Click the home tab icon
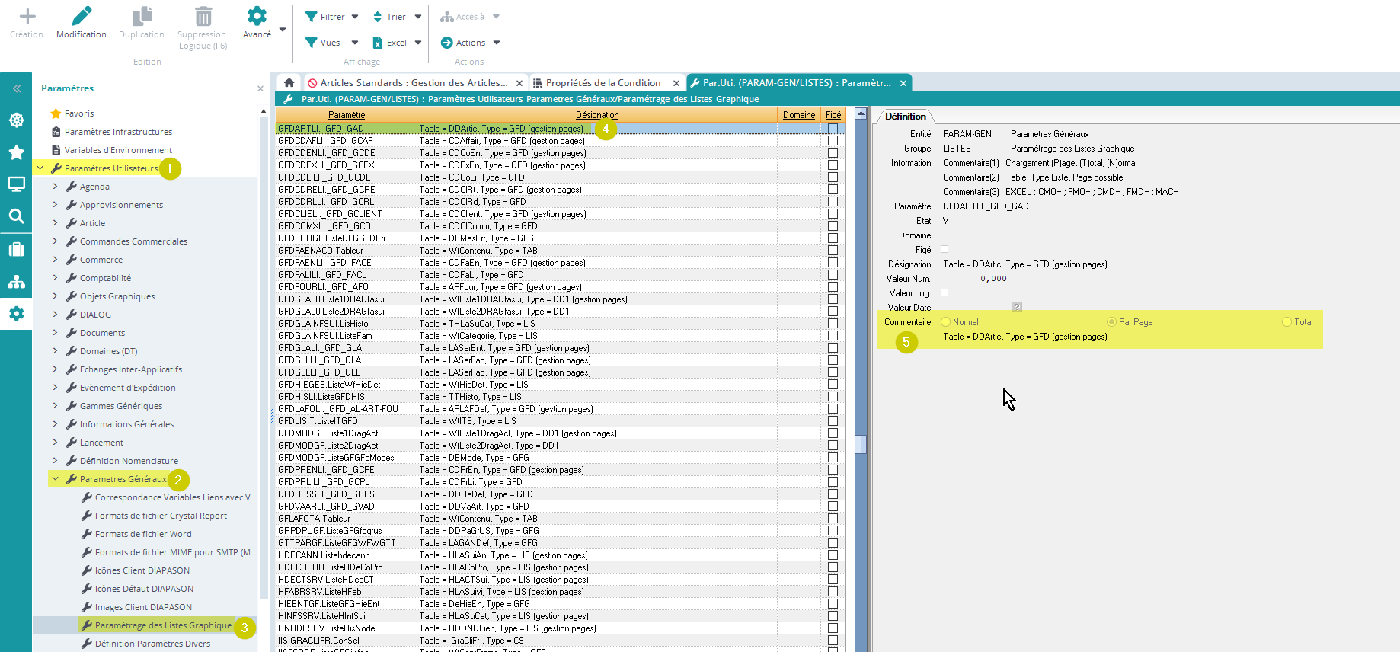Image resolution: width=1400 pixels, height=652 pixels. click(289, 82)
